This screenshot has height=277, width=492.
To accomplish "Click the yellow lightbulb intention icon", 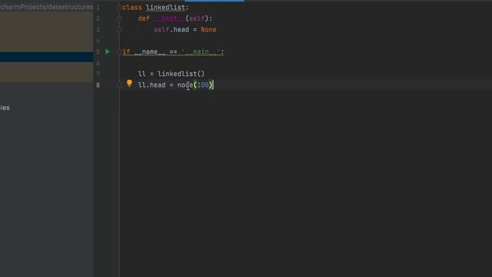I will click(x=129, y=84).
